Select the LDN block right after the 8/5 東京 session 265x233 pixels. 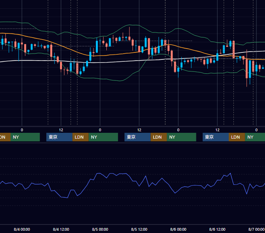[x=159, y=137]
